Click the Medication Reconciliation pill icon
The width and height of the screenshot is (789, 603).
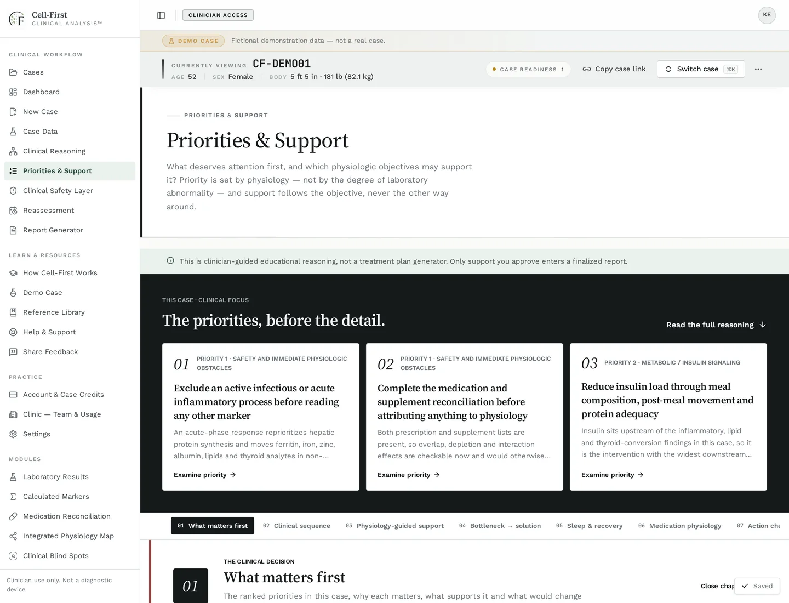13,516
